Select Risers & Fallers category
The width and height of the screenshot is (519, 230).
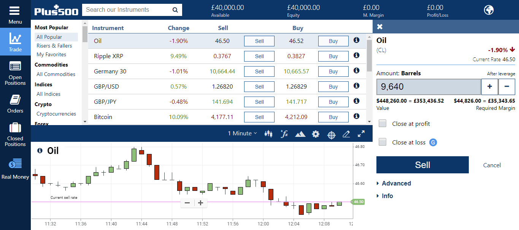[x=54, y=46]
